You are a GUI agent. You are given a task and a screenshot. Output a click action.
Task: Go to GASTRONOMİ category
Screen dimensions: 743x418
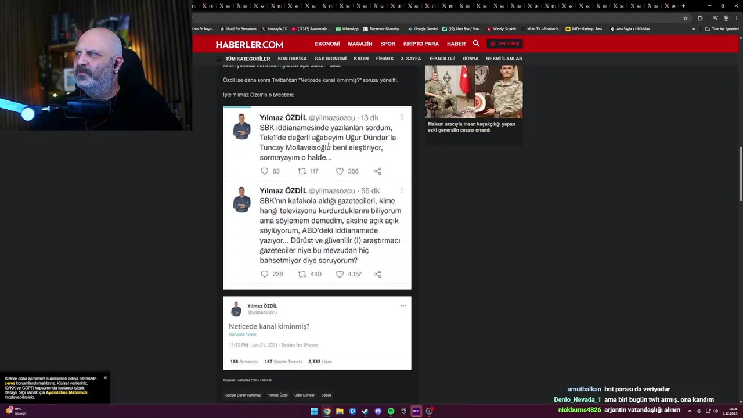(330, 59)
